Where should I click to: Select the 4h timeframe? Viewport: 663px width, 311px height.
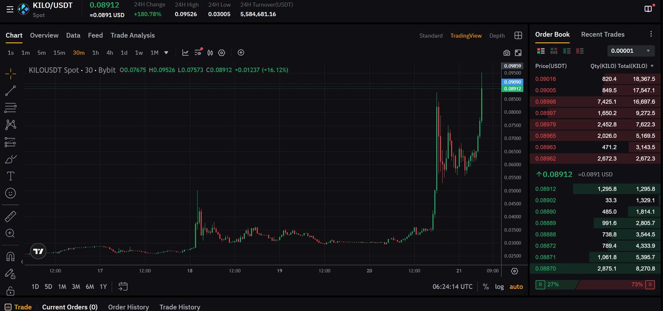pos(110,53)
